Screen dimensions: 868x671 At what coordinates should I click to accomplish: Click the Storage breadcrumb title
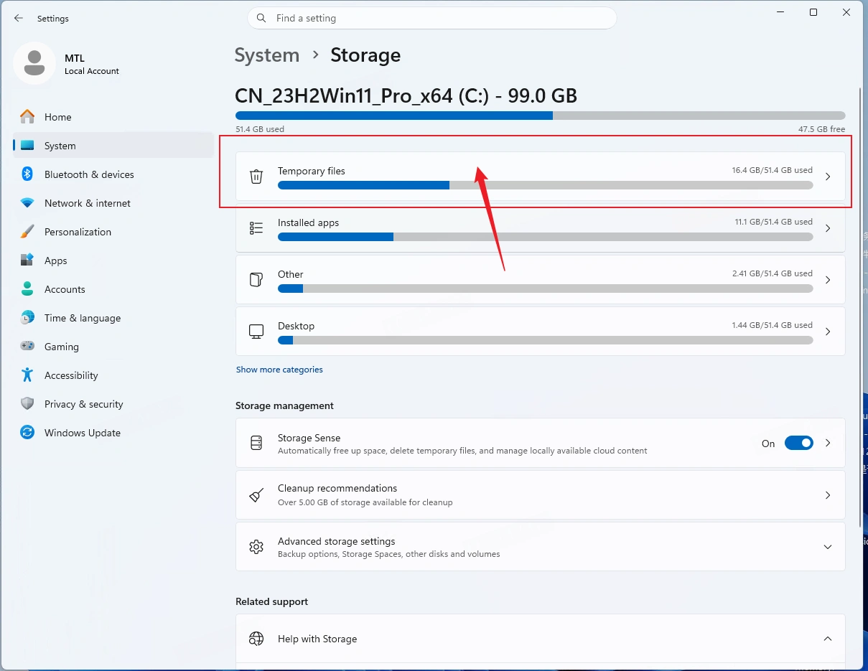point(365,55)
